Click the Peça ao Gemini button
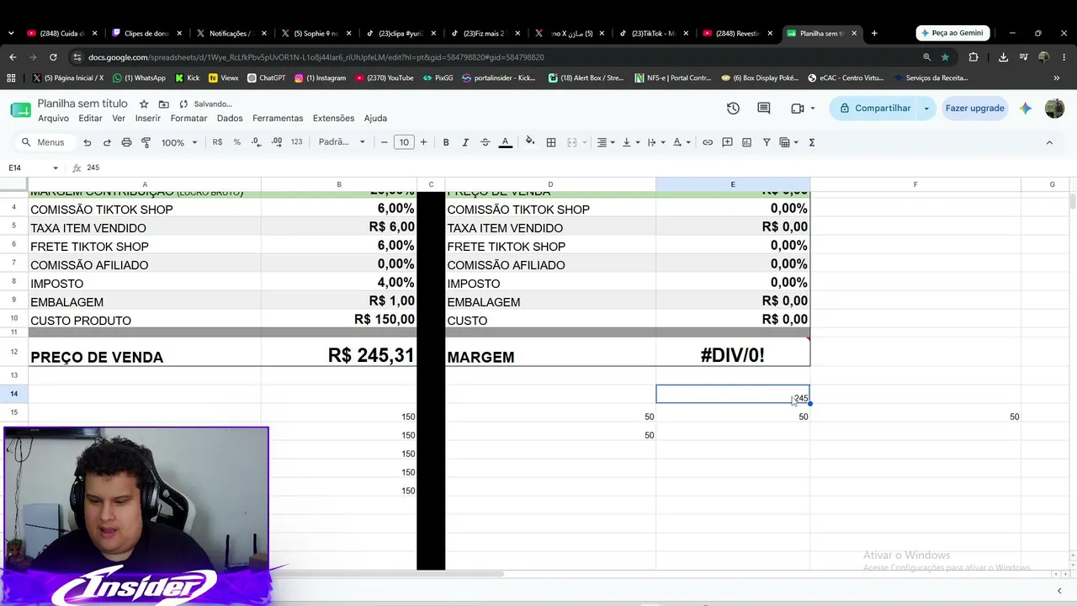This screenshot has height=606, width=1077. [x=952, y=33]
